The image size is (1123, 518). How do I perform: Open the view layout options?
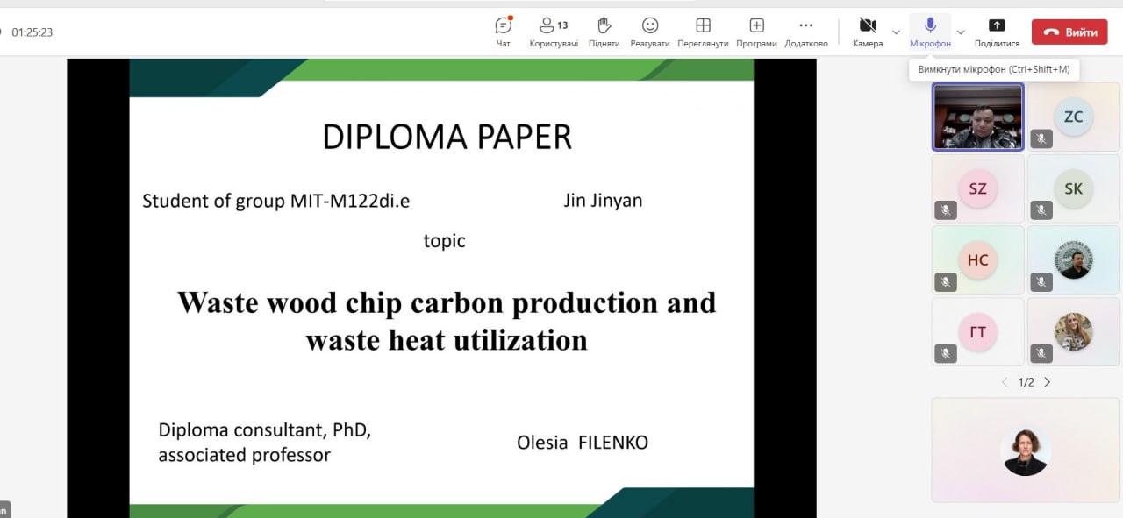703,32
